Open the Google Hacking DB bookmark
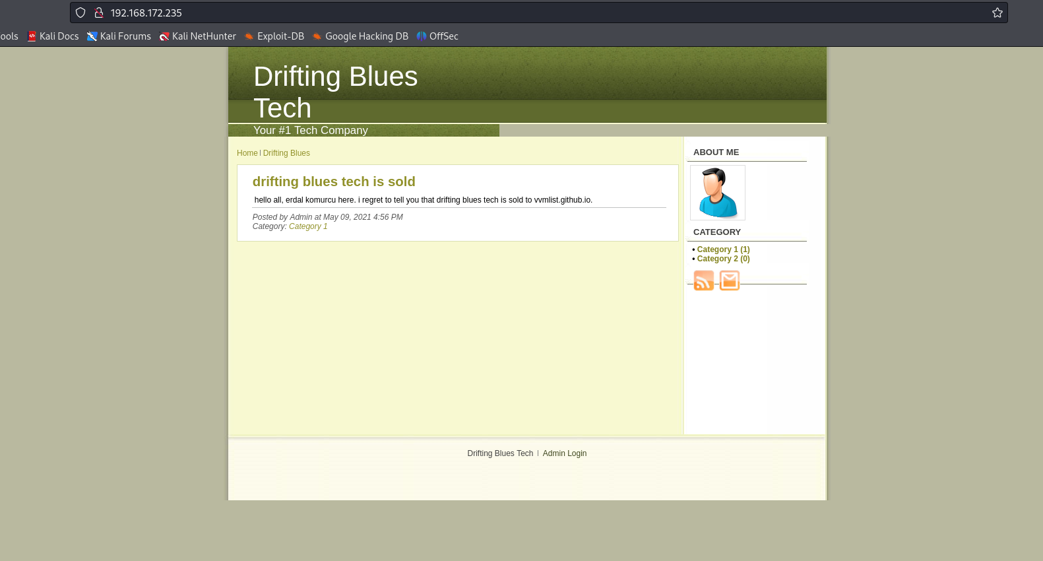 pyautogui.click(x=360, y=36)
